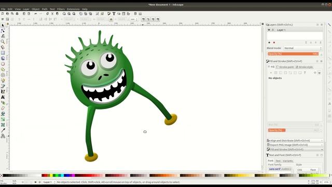The width and height of the screenshot is (332, 187).
Task: Switch to the Variants tab
Action: pyautogui.click(x=287, y=161)
